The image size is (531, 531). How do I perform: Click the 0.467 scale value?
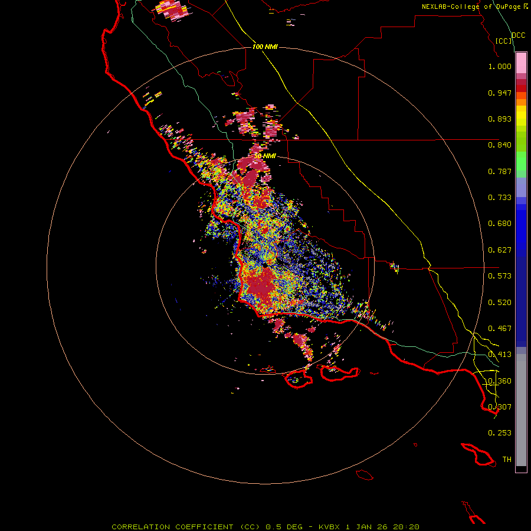click(500, 329)
